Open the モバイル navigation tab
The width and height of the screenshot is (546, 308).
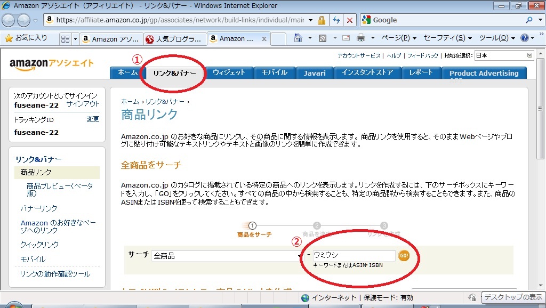[275, 72]
